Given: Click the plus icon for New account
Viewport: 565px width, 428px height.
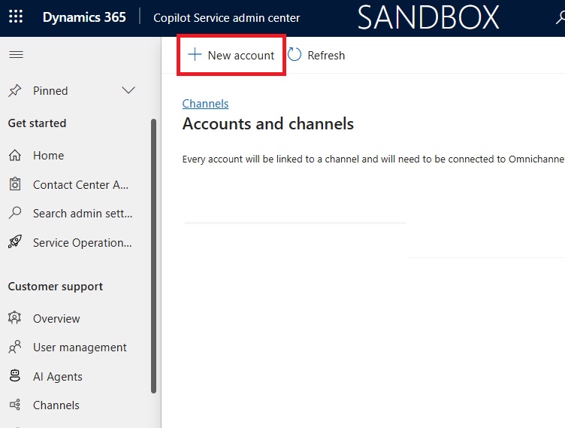Looking at the screenshot, I should pos(195,54).
